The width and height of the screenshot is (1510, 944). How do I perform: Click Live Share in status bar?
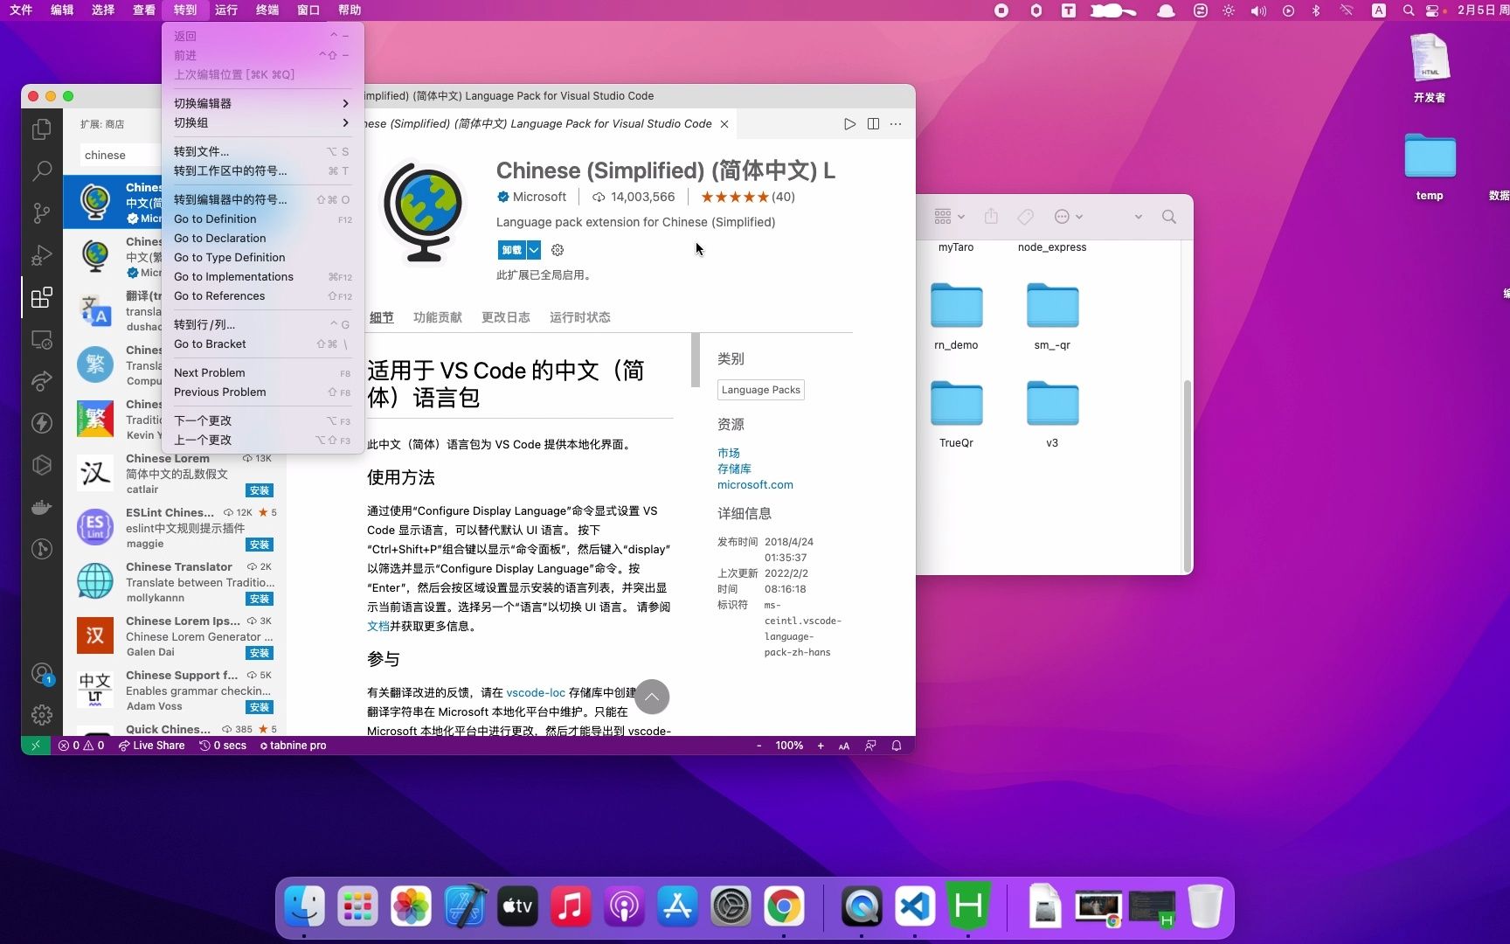coord(152,746)
